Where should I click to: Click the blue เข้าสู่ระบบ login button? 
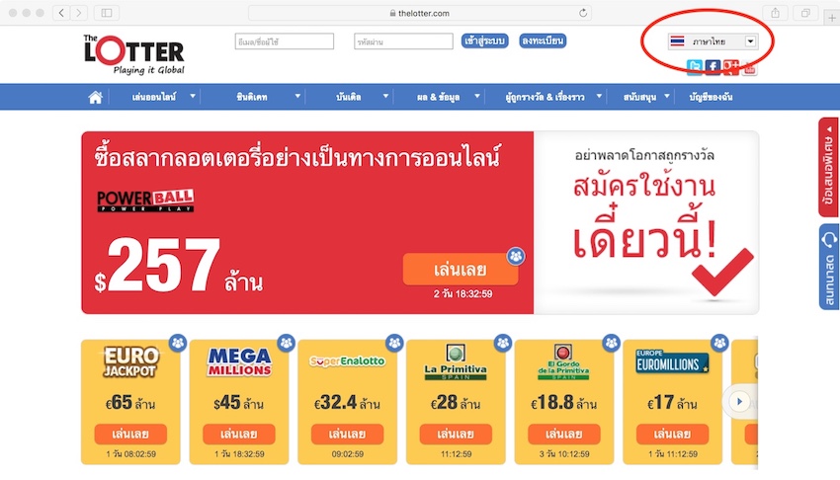(x=484, y=40)
